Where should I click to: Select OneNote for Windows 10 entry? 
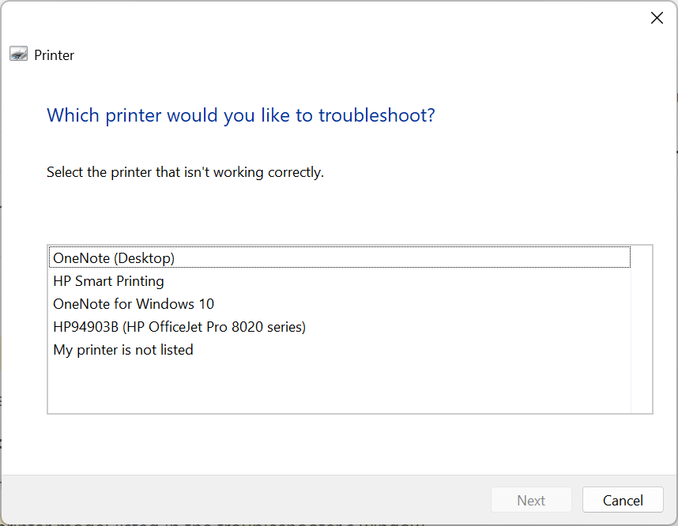(x=134, y=304)
